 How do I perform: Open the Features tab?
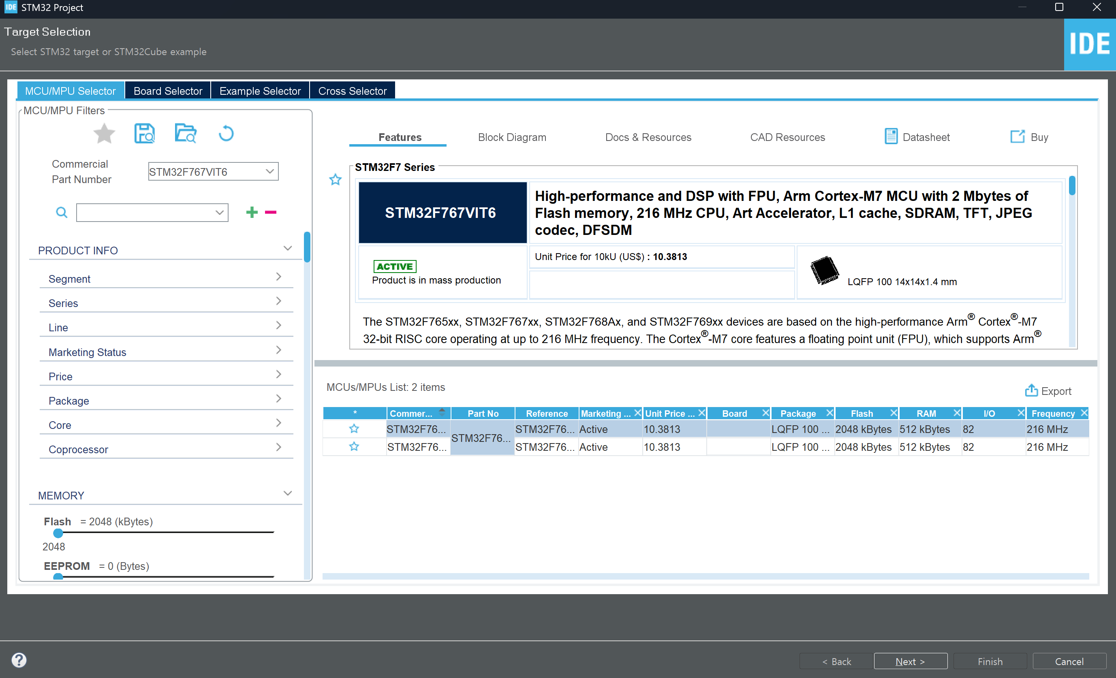point(400,137)
